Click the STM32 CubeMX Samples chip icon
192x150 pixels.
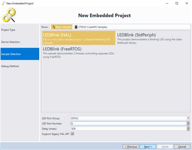[76, 27]
